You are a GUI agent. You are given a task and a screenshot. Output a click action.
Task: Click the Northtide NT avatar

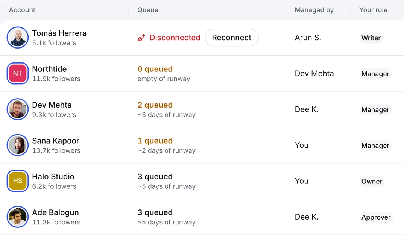pos(18,73)
